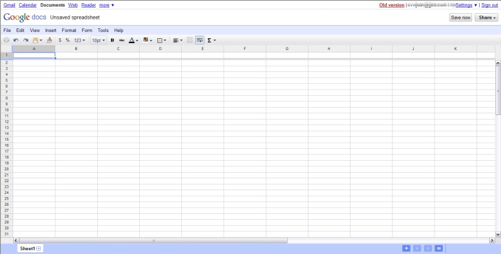The image size is (501, 254).
Task: Open the Insert menu
Action: tap(51, 30)
